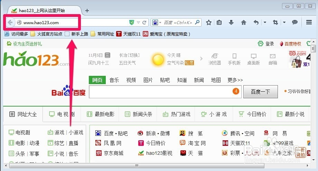318x171 pixels.
Task: Open the 今日特价 category tab
Action: [x=252, y=114]
